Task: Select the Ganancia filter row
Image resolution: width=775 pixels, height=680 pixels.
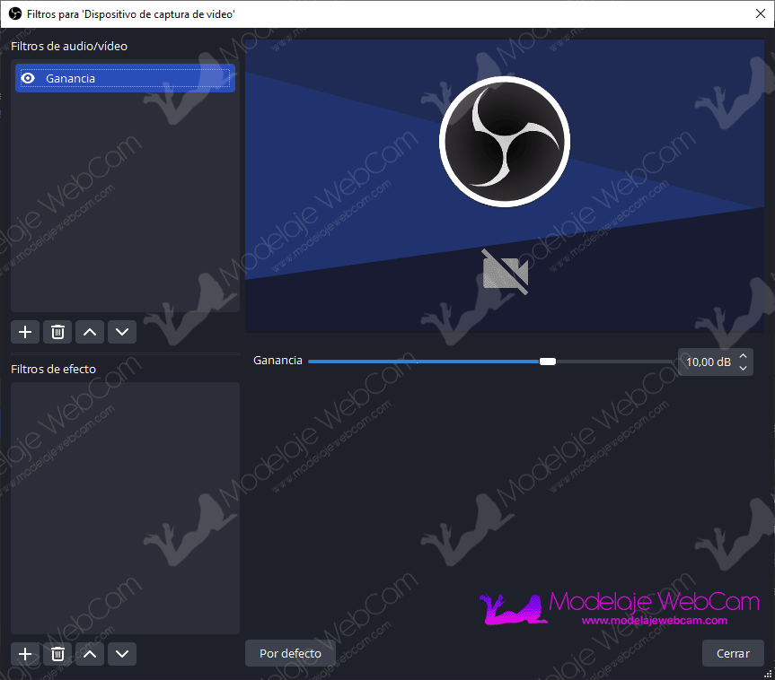Action: (125, 78)
